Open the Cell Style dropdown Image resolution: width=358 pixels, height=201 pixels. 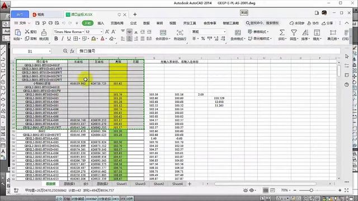260,39
